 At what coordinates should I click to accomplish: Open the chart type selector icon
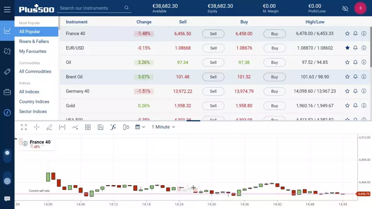coord(62,127)
